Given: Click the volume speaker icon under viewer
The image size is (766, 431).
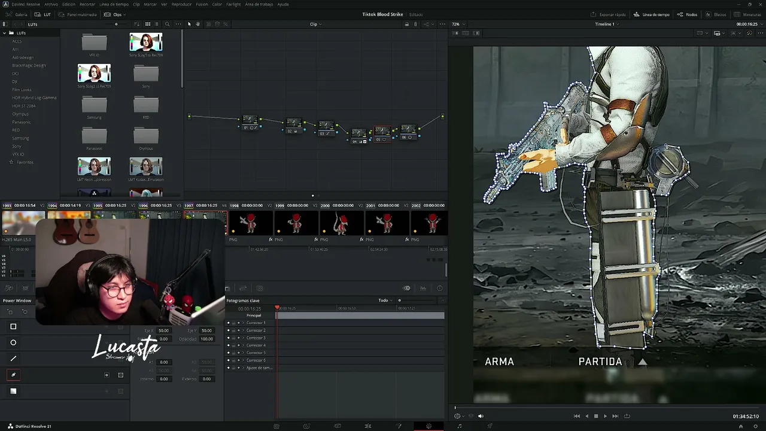Looking at the screenshot, I should point(481,416).
